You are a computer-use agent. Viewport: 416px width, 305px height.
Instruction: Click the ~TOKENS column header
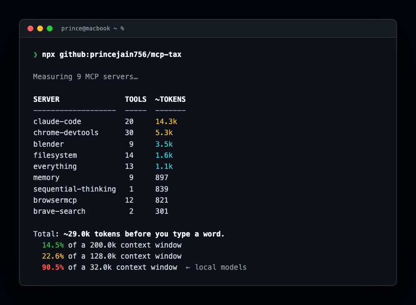[x=170, y=99]
